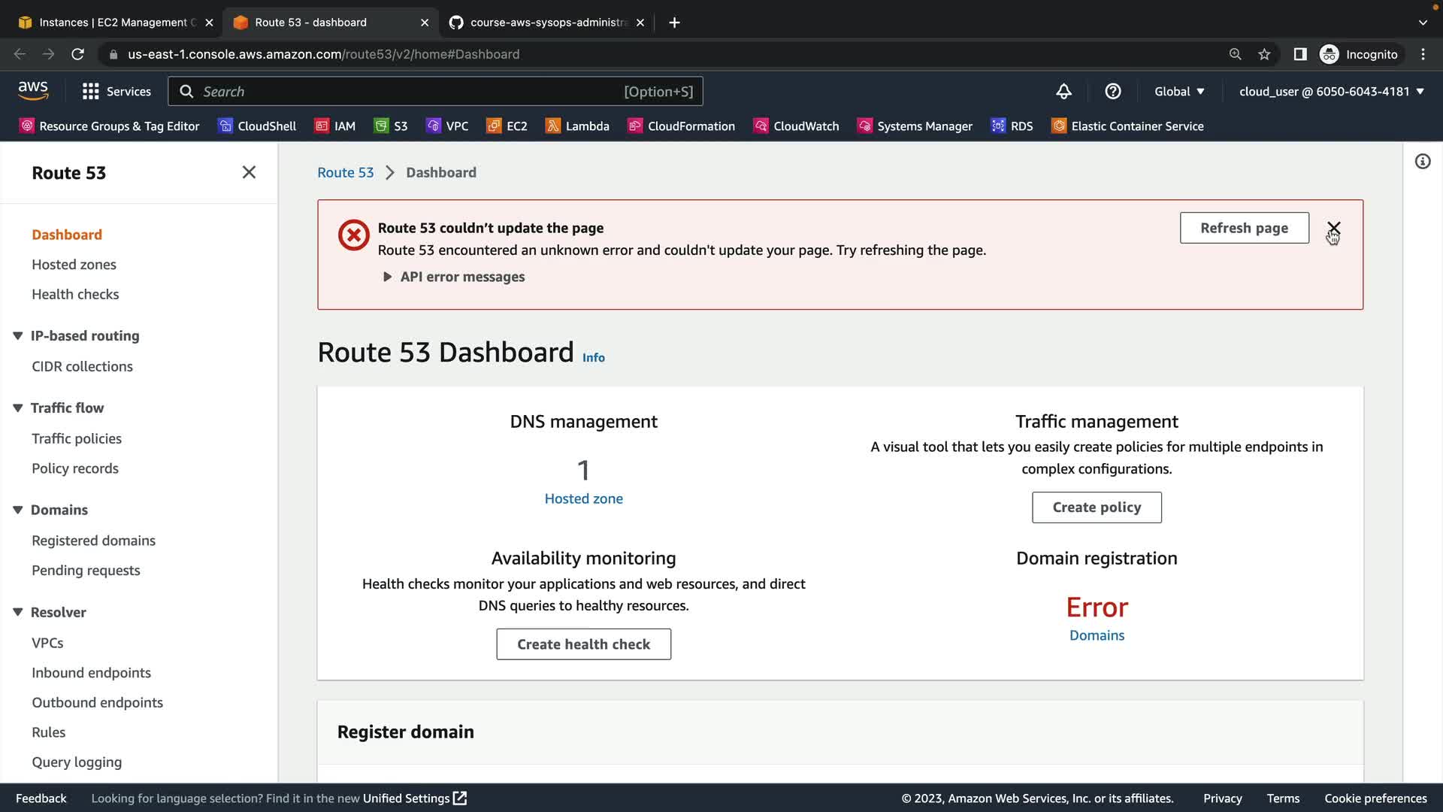Click the Refresh page button
Image resolution: width=1443 pixels, height=812 pixels.
[1244, 228]
